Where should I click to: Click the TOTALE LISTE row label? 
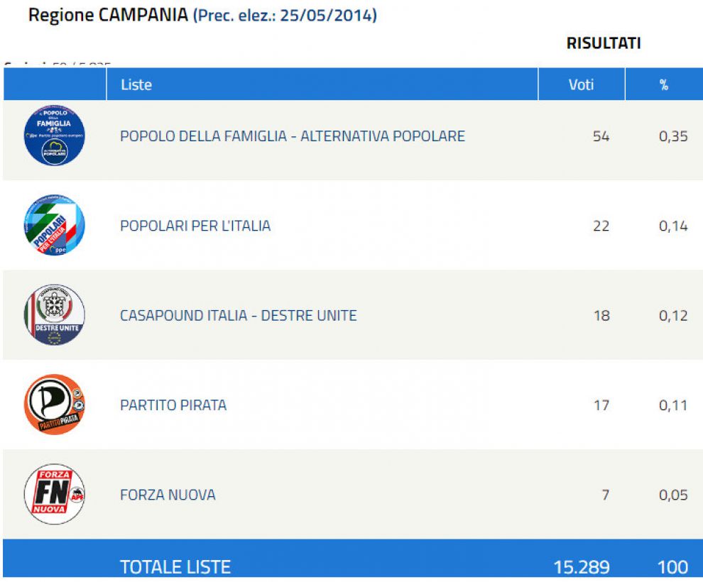click(175, 566)
